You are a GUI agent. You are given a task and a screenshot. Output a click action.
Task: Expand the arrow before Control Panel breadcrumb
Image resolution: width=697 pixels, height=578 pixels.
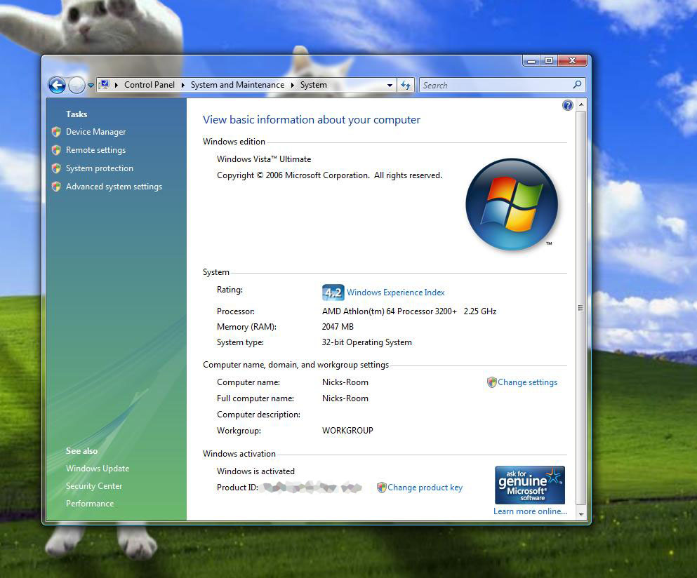(x=116, y=85)
